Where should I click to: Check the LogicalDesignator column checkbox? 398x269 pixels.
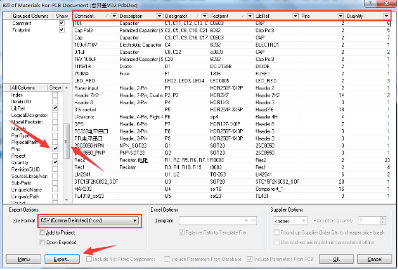coord(55,115)
